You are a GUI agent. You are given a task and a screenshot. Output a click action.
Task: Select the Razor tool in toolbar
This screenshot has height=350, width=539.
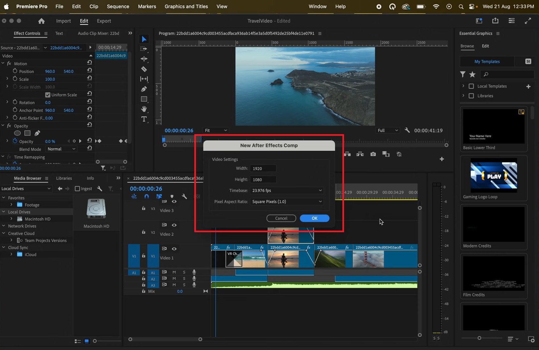pos(144,69)
